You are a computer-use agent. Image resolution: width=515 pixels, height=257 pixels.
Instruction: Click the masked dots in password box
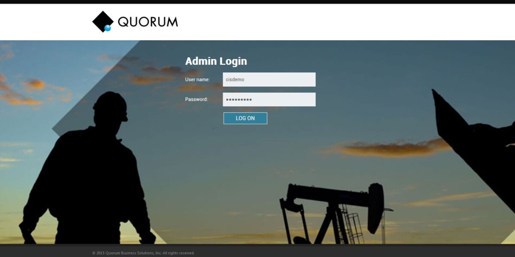[x=239, y=99]
